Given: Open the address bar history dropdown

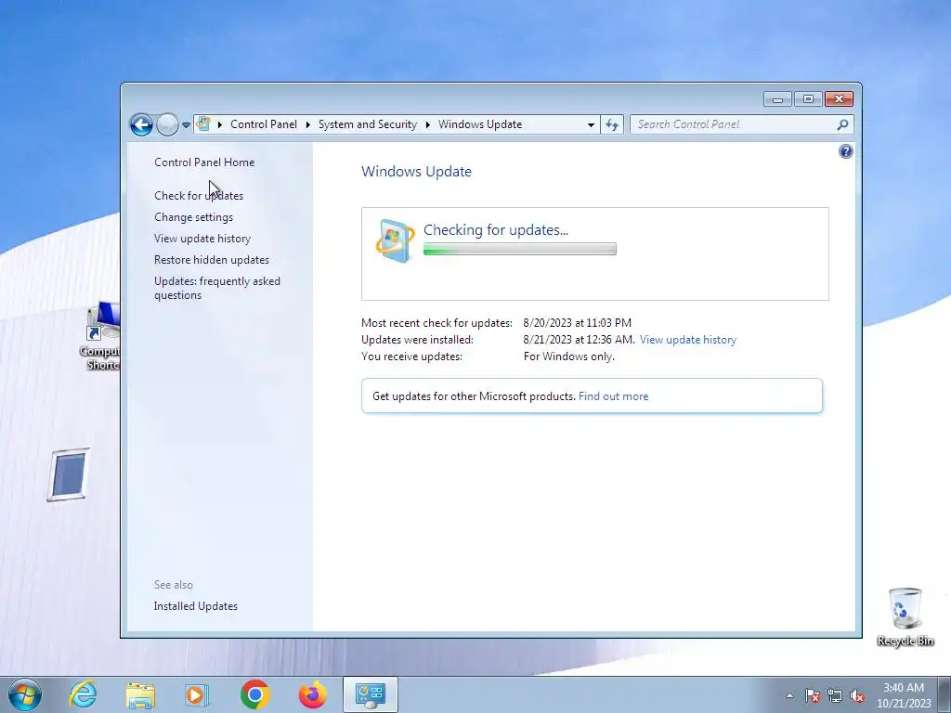Looking at the screenshot, I should (591, 124).
